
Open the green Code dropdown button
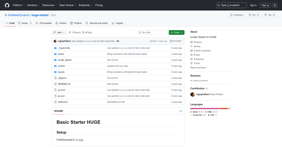pyautogui.click(x=177, y=32)
